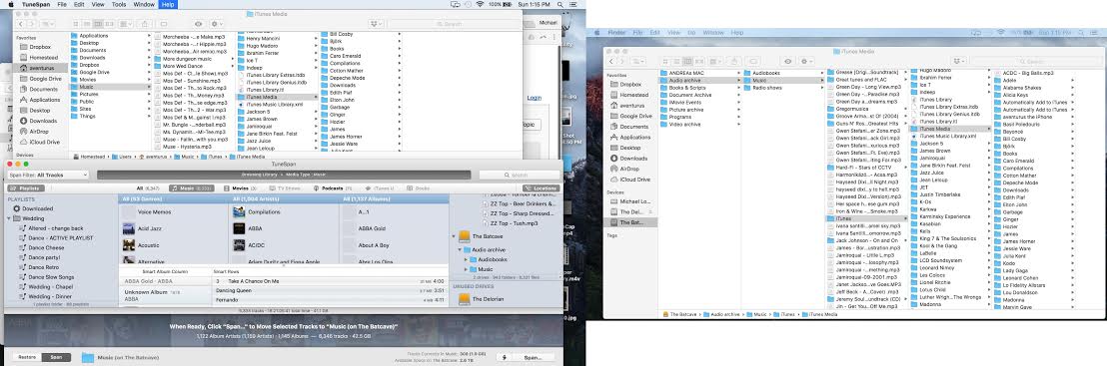The image size is (1107, 366).
Task: Select Movies media tab in TuneSpan
Action: 240,188
